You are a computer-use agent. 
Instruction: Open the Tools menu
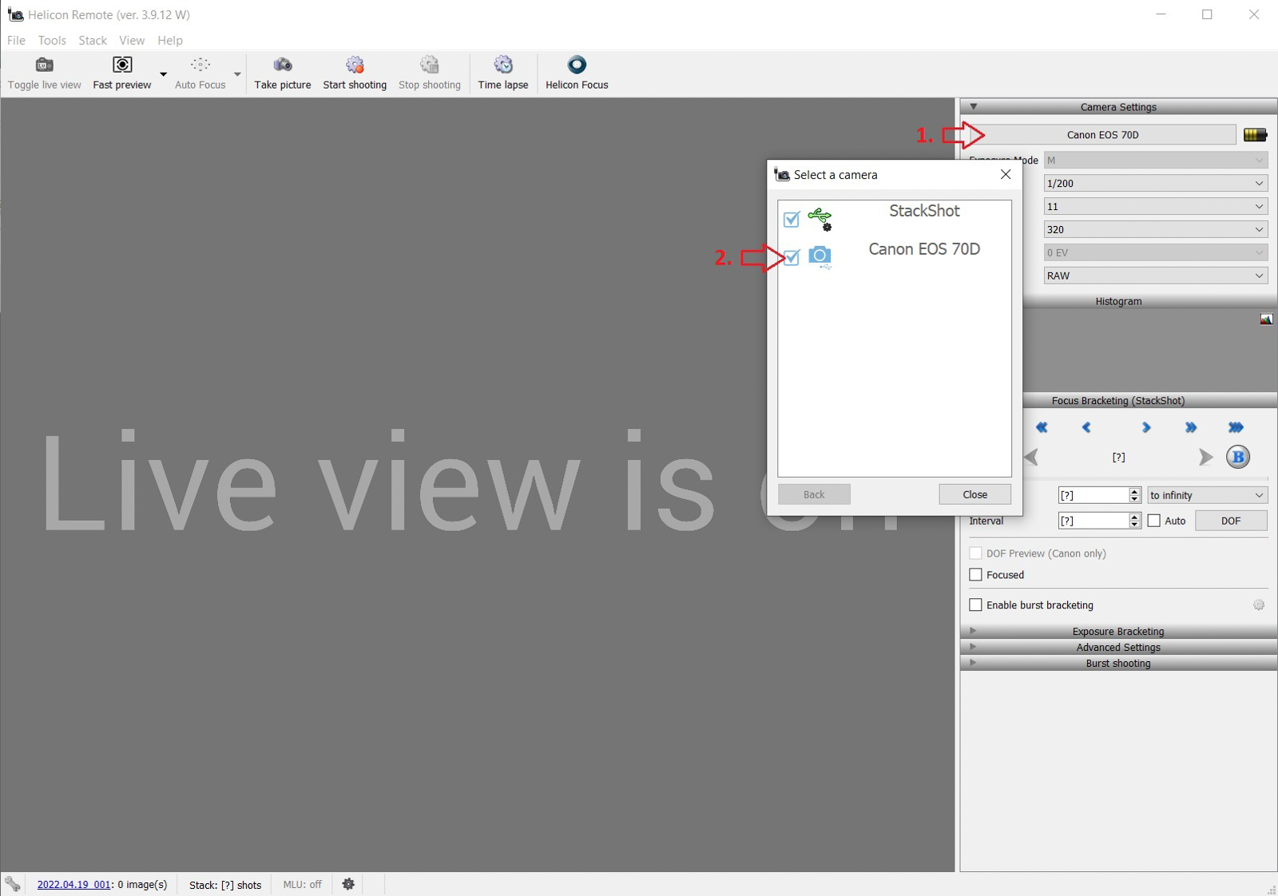(52, 40)
